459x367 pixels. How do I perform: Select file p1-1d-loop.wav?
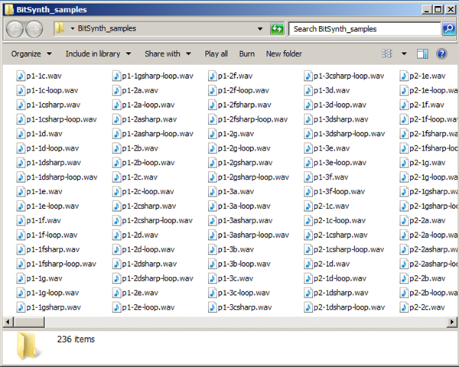(x=47, y=148)
